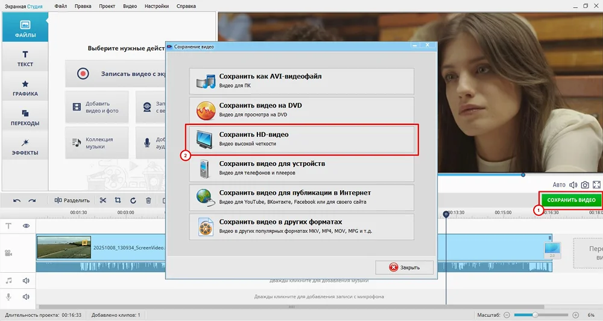The height and width of the screenshot is (321, 603).
Task: Toggle text track visibility eye icon
Action: point(27,226)
